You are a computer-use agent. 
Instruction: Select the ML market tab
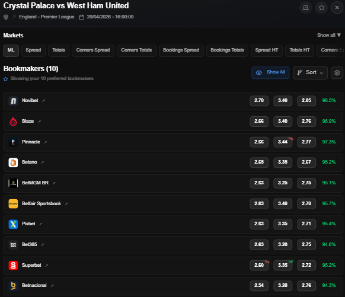point(11,50)
